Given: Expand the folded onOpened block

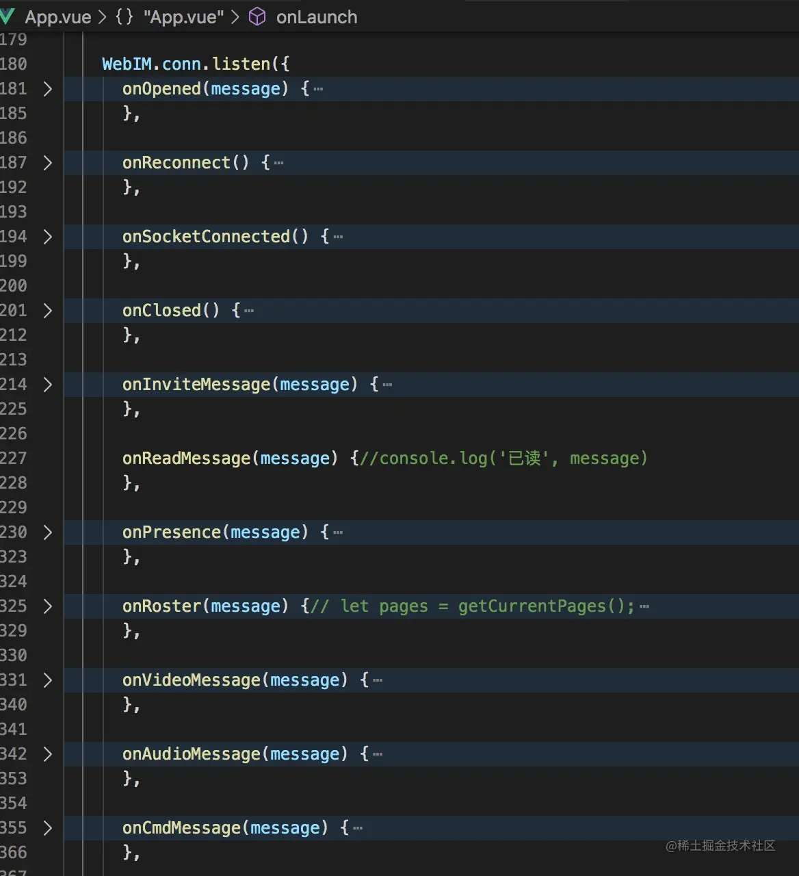Looking at the screenshot, I should pos(47,89).
